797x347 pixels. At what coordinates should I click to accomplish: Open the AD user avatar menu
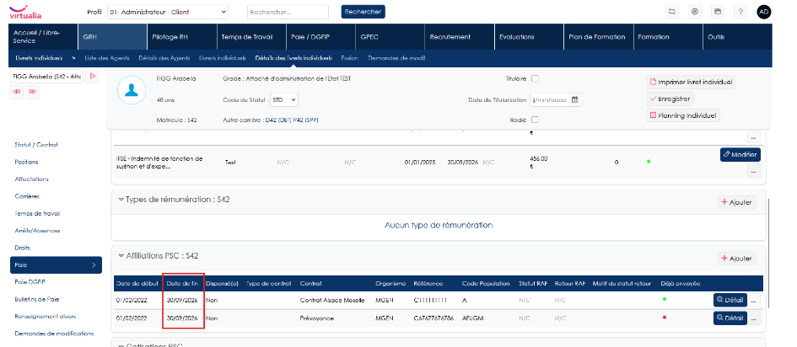coord(764,12)
